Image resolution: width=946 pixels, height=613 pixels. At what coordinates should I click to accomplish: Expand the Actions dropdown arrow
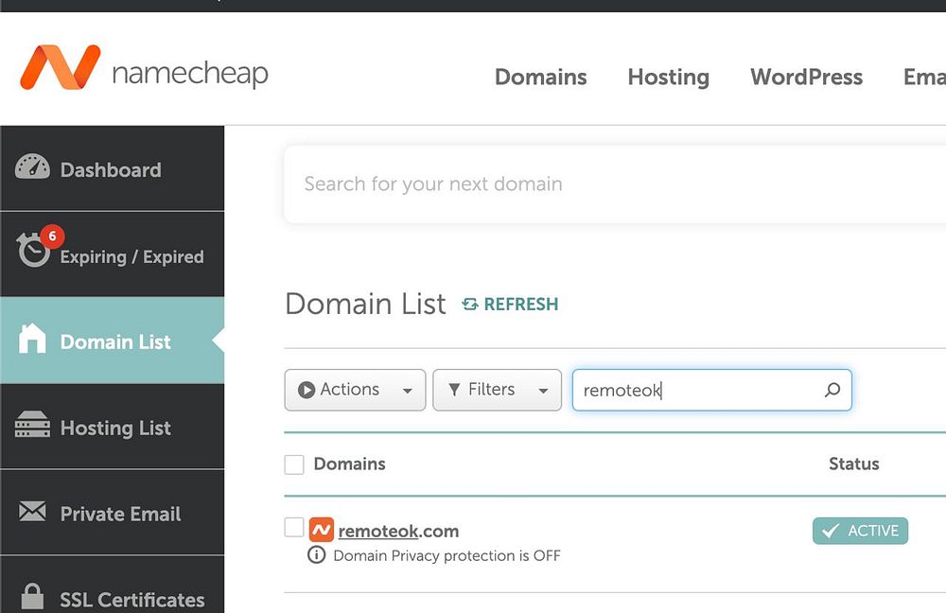[407, 391]
